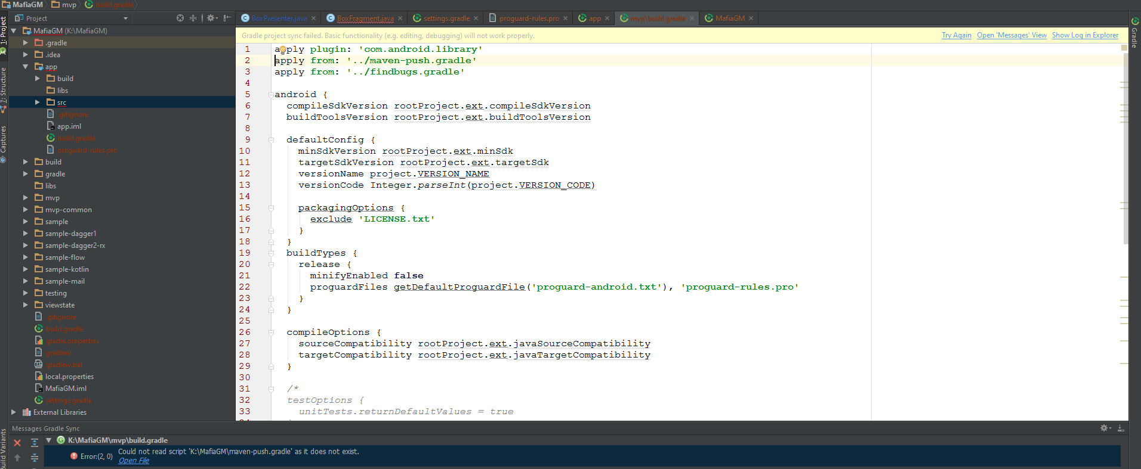1141x469 pixels.
Task: Click the Open File link in messages
Action: (x=134, y=461)
